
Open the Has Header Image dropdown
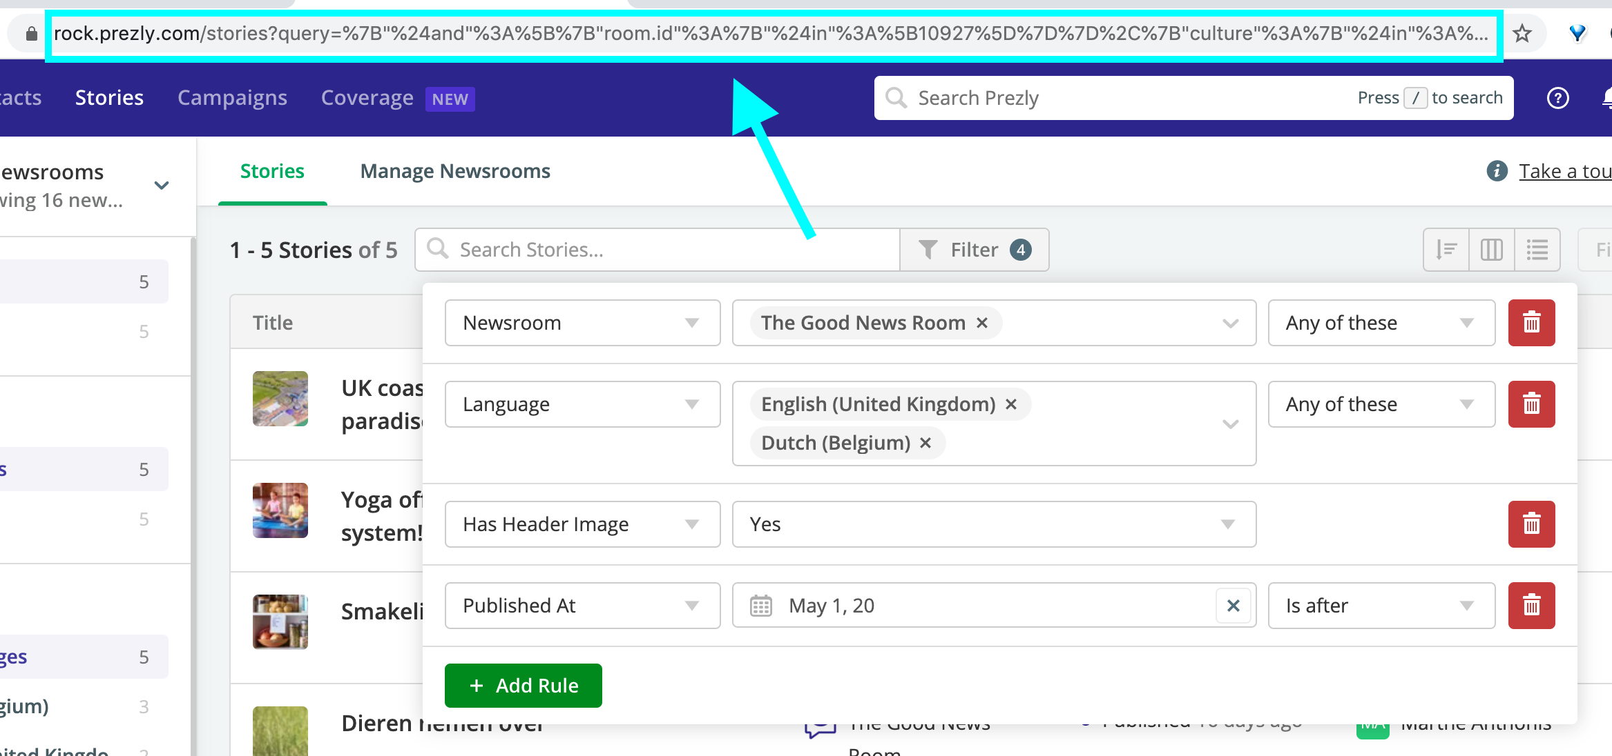point(582,524)
